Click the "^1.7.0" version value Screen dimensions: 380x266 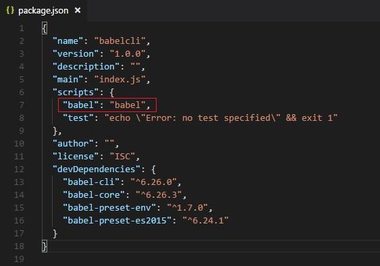(x=188, y=207)
